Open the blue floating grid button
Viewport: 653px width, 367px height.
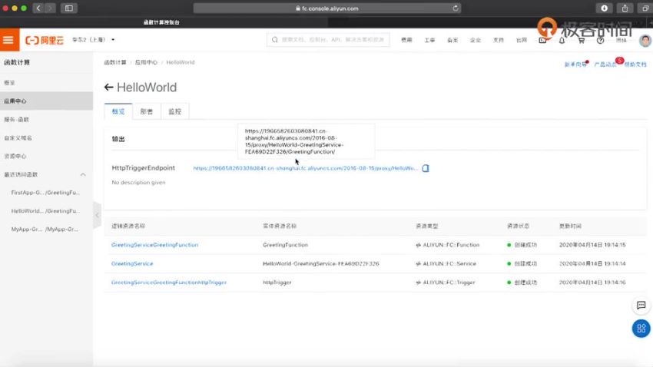641,329
